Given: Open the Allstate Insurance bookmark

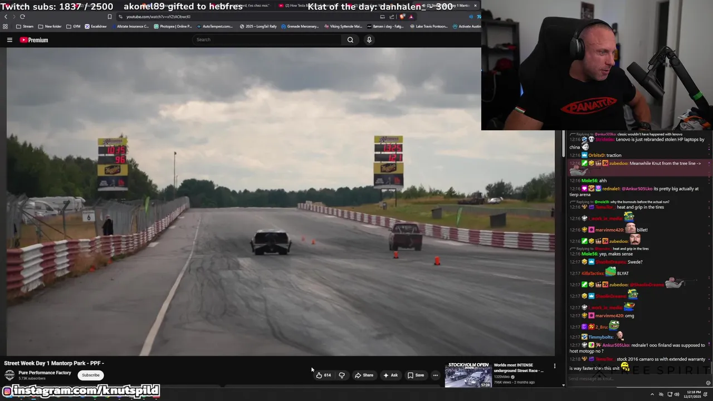Looking at the screenshot, I should (130, 26).
